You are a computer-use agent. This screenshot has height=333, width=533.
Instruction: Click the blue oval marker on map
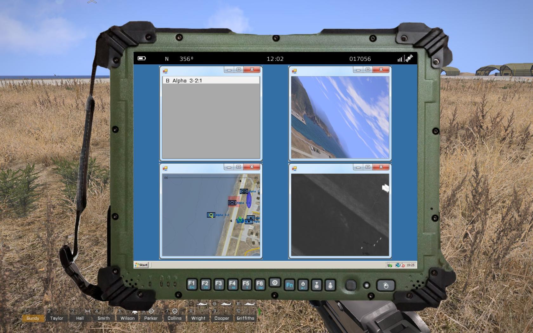[249, 200]
